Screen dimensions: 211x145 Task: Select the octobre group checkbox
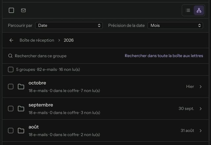pyautogui.click(x=11, y=87)
